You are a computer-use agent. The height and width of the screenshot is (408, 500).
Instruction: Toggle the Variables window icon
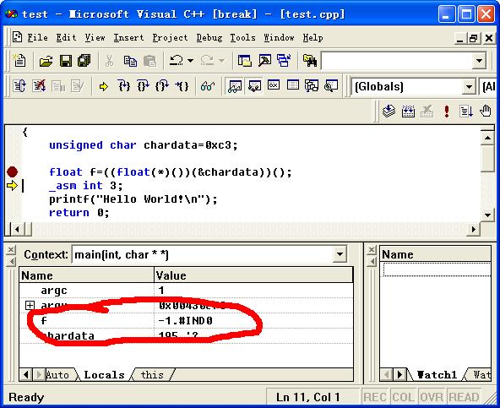tap(254, 86)
